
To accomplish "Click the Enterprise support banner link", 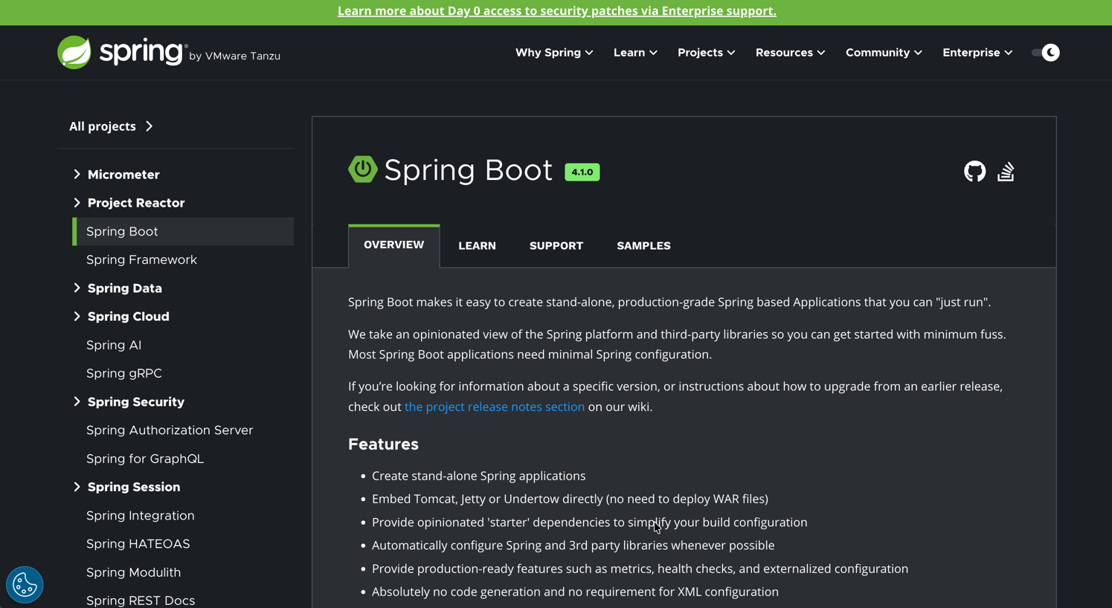I will 556,11.
